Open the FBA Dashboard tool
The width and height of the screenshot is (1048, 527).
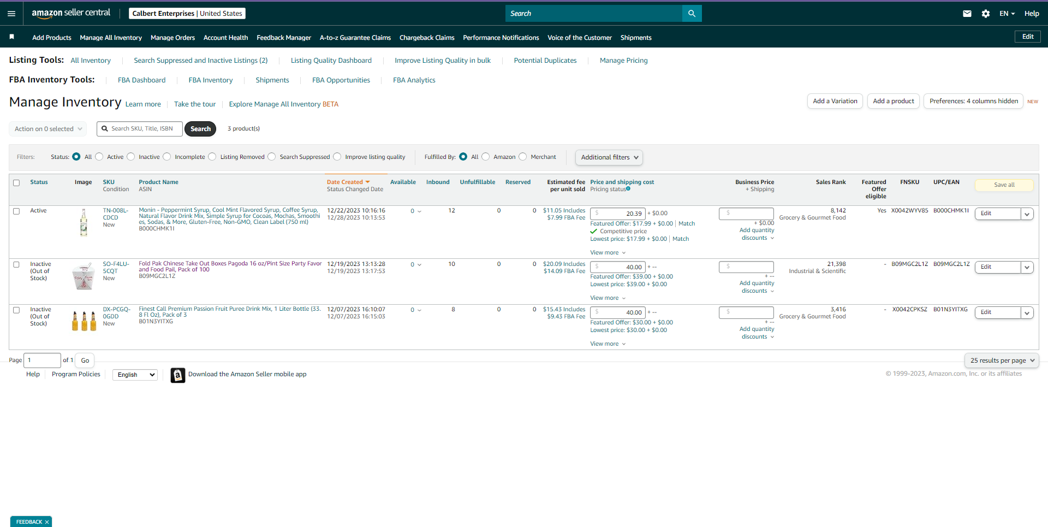141,80
